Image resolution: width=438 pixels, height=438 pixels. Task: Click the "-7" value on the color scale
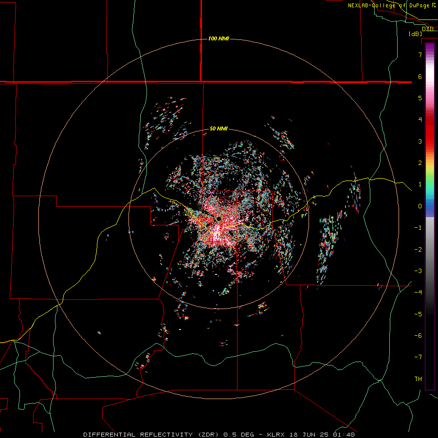[418, 357]
